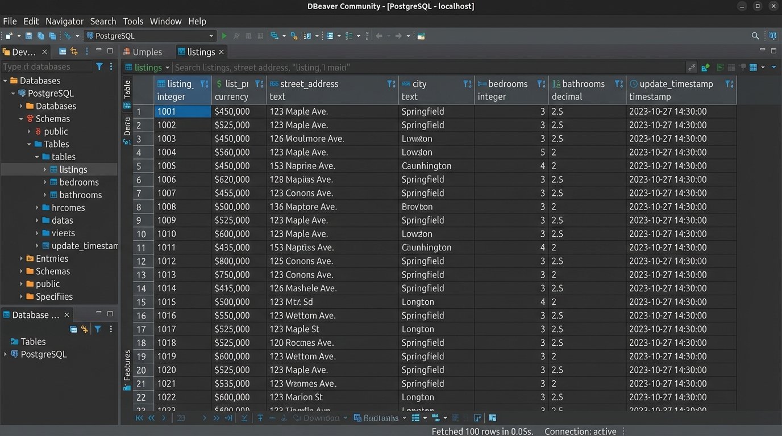Click the magnifier search icon at top right
Image resolution: width=782 pixels, height=436 pixels.
(x=755, y=36)
